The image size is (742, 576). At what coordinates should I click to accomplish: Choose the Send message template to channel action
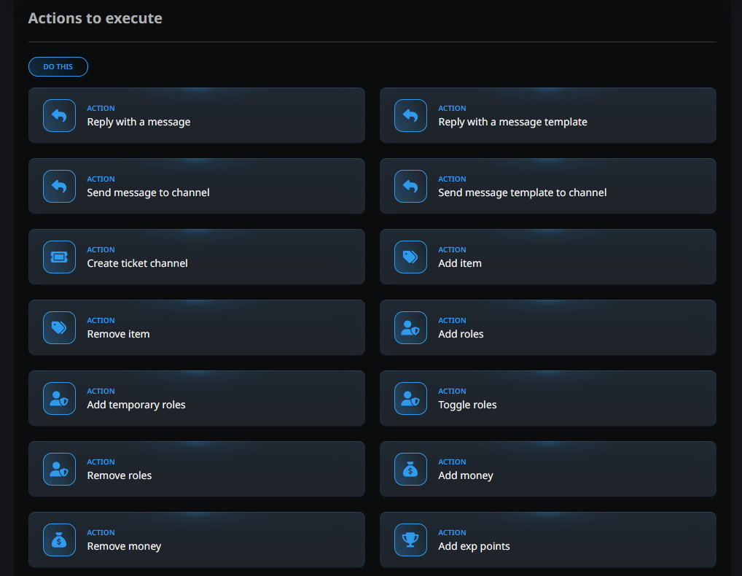click(548, 186)
